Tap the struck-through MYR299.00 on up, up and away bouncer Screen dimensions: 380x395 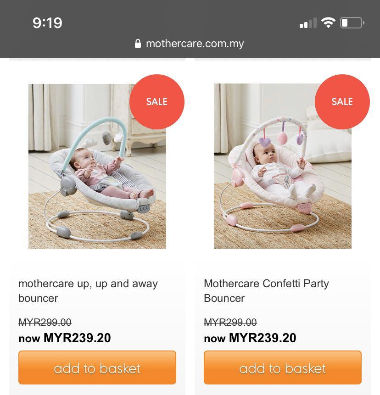[45, 322]
